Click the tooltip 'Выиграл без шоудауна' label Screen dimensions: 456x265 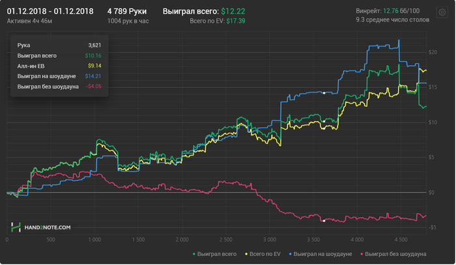48,87
